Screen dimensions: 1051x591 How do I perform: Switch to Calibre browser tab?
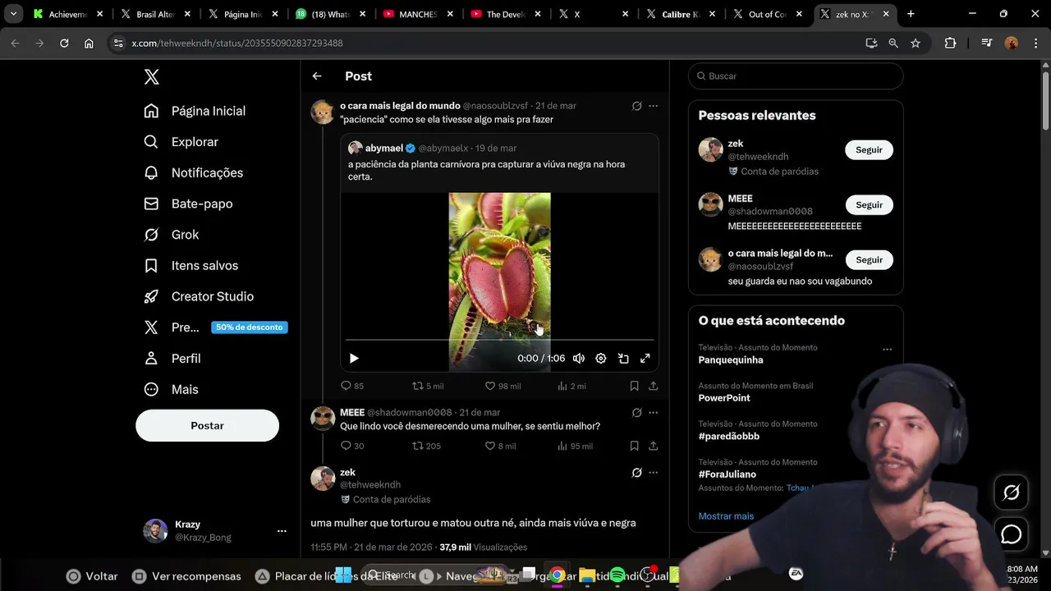(682, 14)
